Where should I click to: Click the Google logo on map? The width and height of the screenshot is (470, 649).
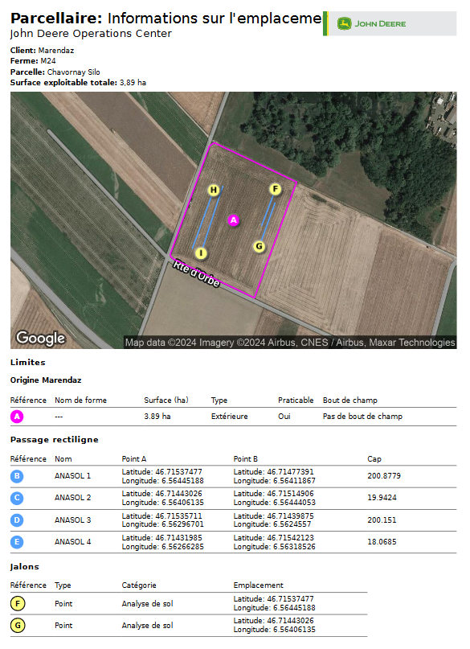pos(40,338)
